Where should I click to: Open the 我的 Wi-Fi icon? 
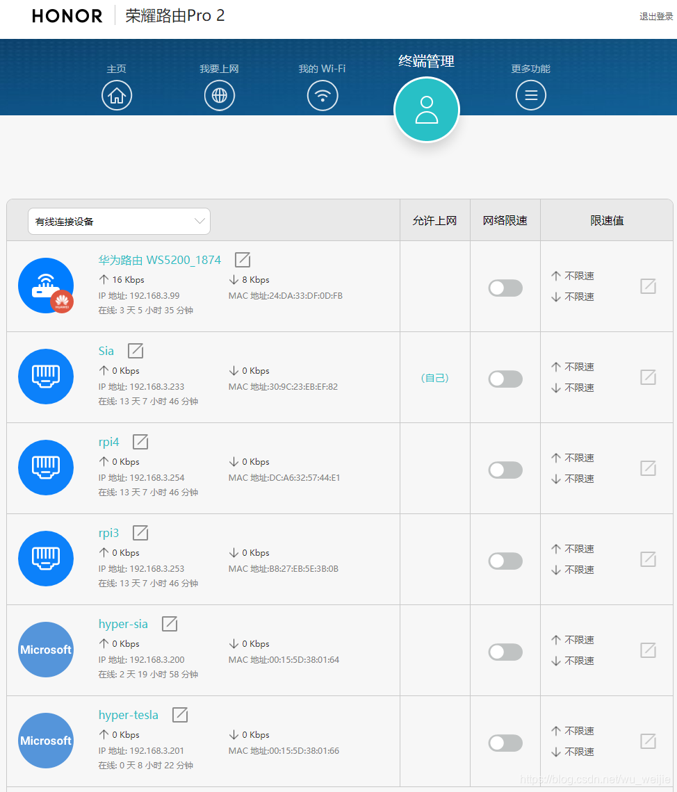tap(323, 95)
